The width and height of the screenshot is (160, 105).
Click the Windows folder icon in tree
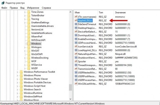point(29,43)
